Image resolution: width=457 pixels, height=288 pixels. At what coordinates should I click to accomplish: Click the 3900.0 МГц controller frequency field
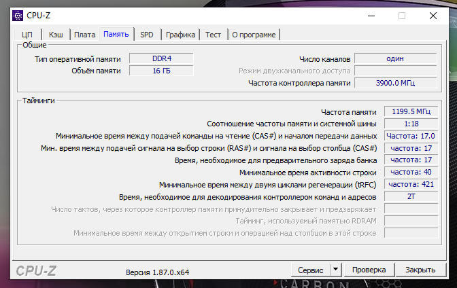pyautogui.click(x=395, y=83)
